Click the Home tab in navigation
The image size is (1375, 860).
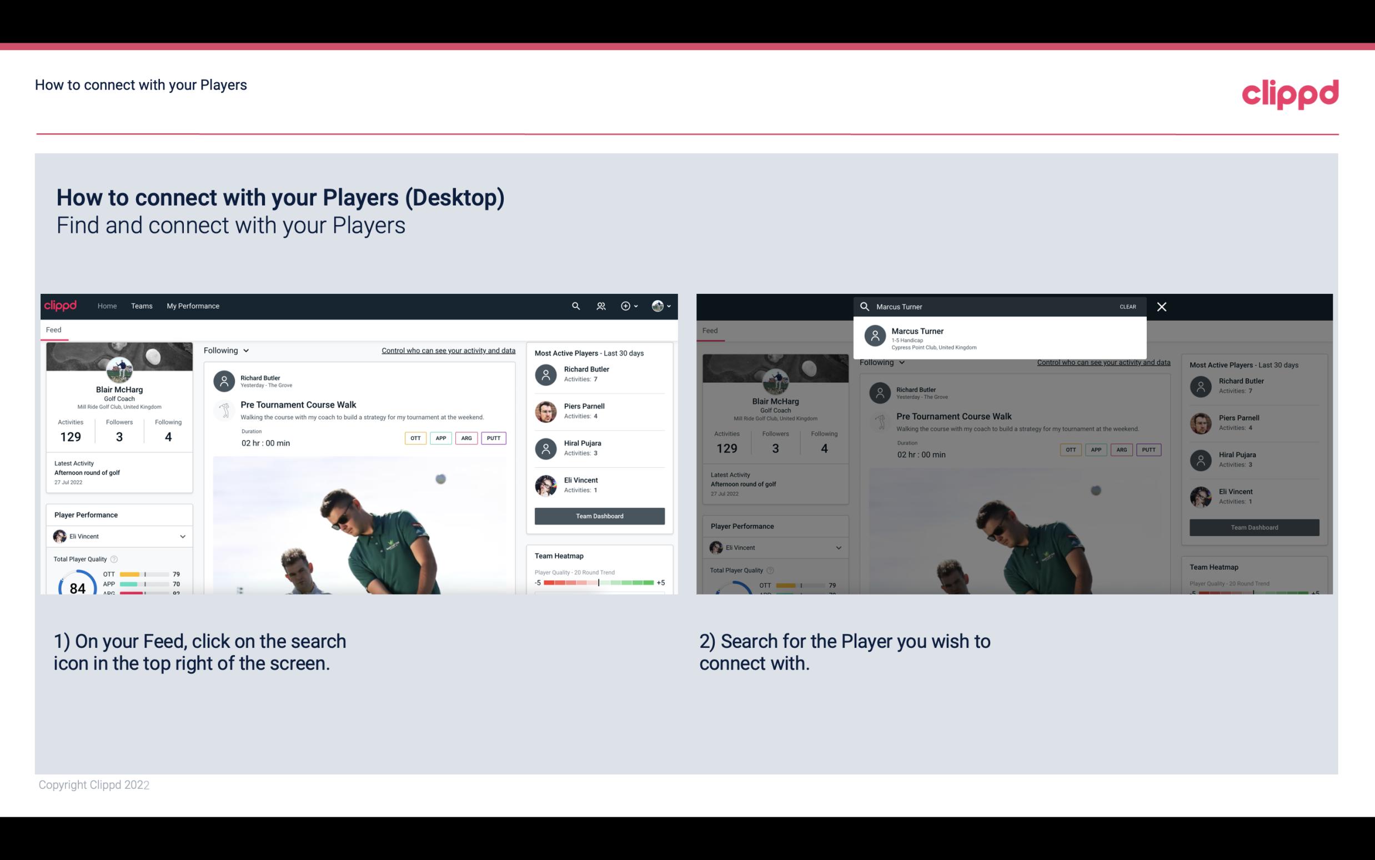(106, 305)
